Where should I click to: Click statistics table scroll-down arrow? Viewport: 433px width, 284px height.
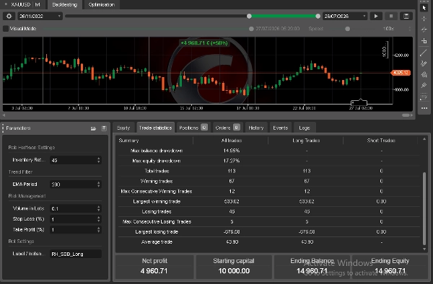click(424, 249)
